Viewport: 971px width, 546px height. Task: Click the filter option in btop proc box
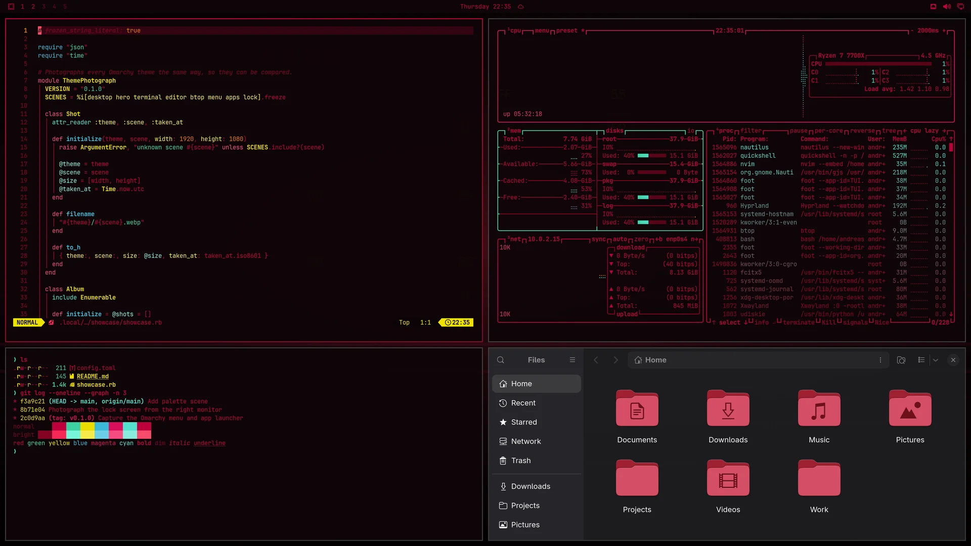click(x=751, y=131)
